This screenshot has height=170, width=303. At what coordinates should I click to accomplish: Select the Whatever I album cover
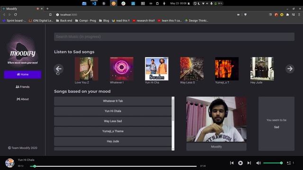pyautogui.click(x=122, y=69)
